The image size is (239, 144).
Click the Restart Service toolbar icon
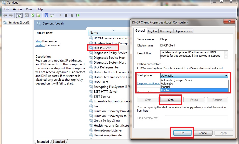[x=78, y=15]
